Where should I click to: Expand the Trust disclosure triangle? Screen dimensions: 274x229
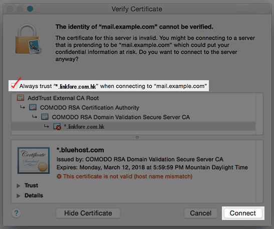coord(19,185)
